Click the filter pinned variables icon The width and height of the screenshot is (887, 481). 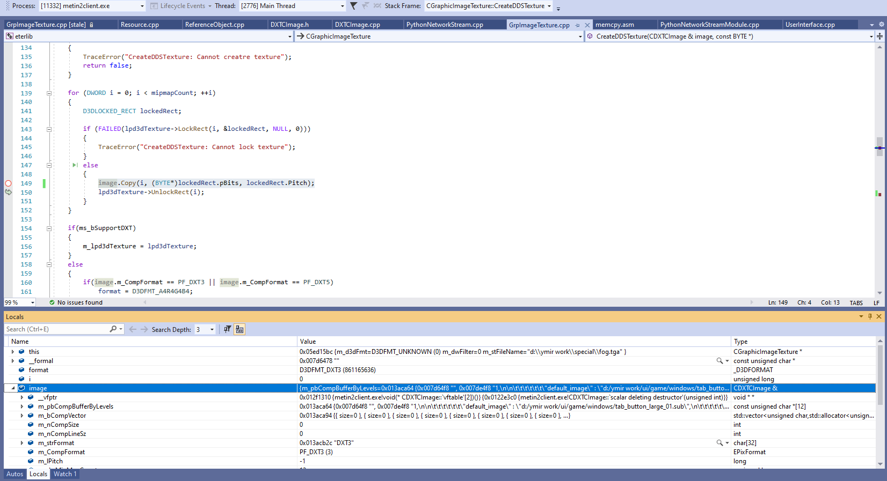227,329
